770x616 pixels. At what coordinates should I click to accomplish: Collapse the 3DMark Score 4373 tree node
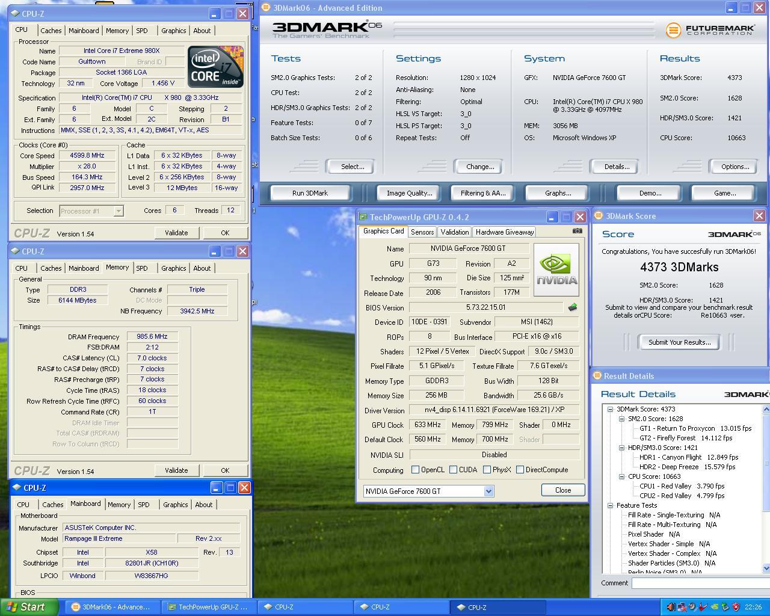click(x=610, y=409)
